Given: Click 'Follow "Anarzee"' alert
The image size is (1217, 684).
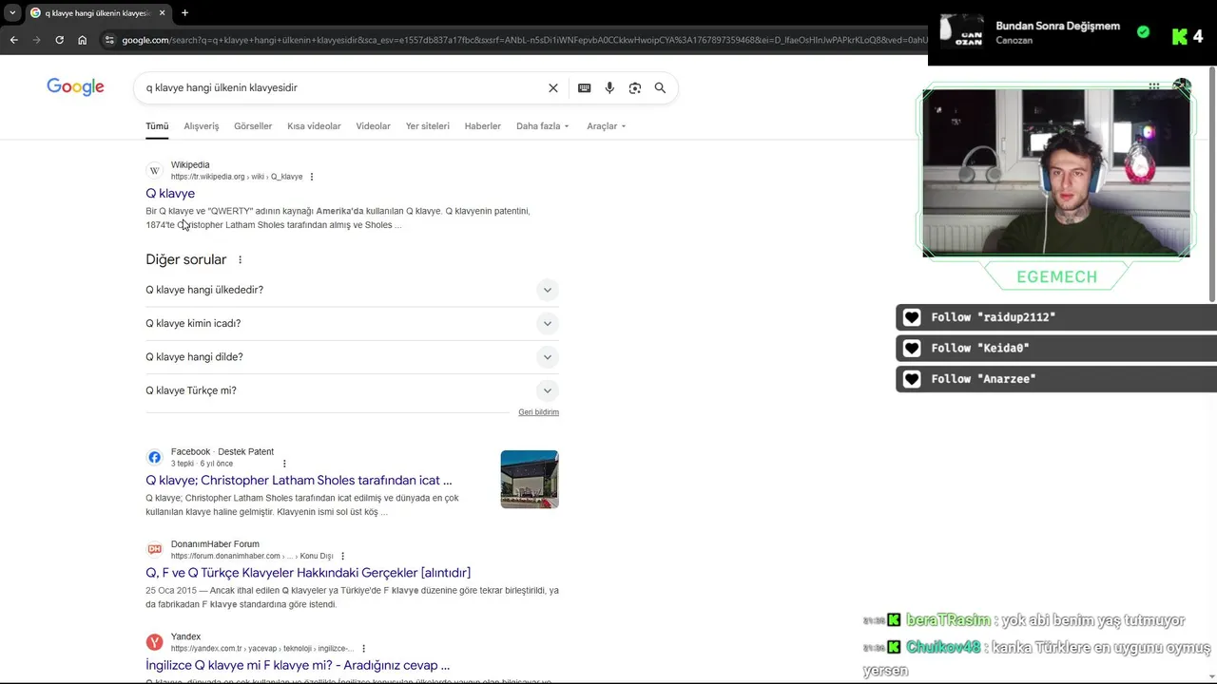Looking at the screenshot, I should tap(1056, 378).
